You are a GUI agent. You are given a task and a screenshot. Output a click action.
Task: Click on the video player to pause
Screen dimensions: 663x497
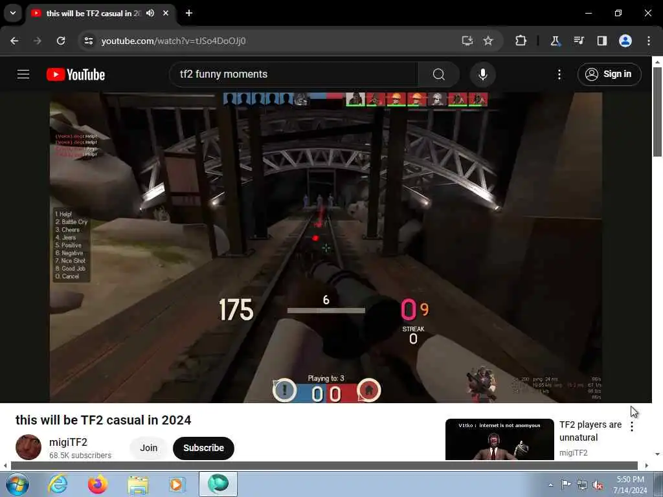[x=326, y=247]
